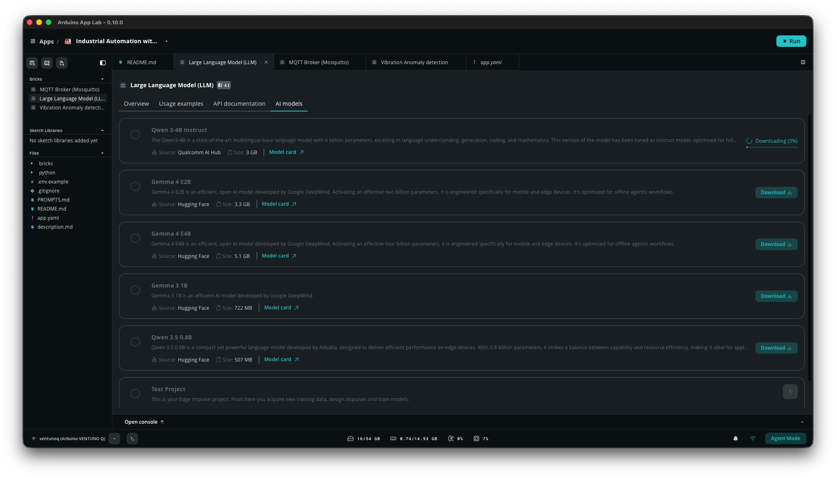
Task: Switch to the Usage examples tab
Action: 181,104
